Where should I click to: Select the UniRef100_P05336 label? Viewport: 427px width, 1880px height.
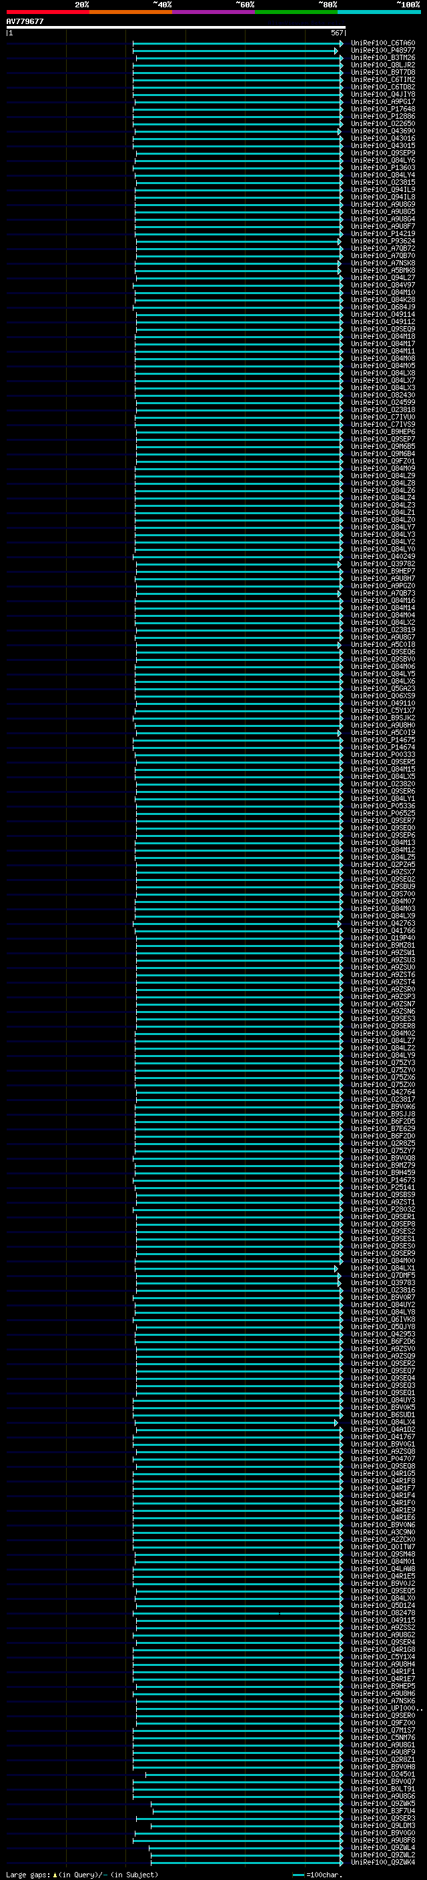click(382, 806)
